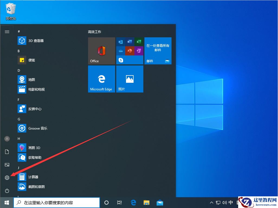Launch the Word tile
The width and height of the screenshot is (278, 208).
click(x=130, y=41)
